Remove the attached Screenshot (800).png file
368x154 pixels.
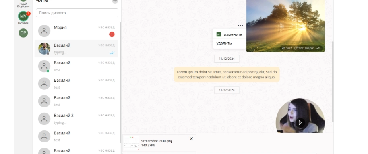point(191,139)
